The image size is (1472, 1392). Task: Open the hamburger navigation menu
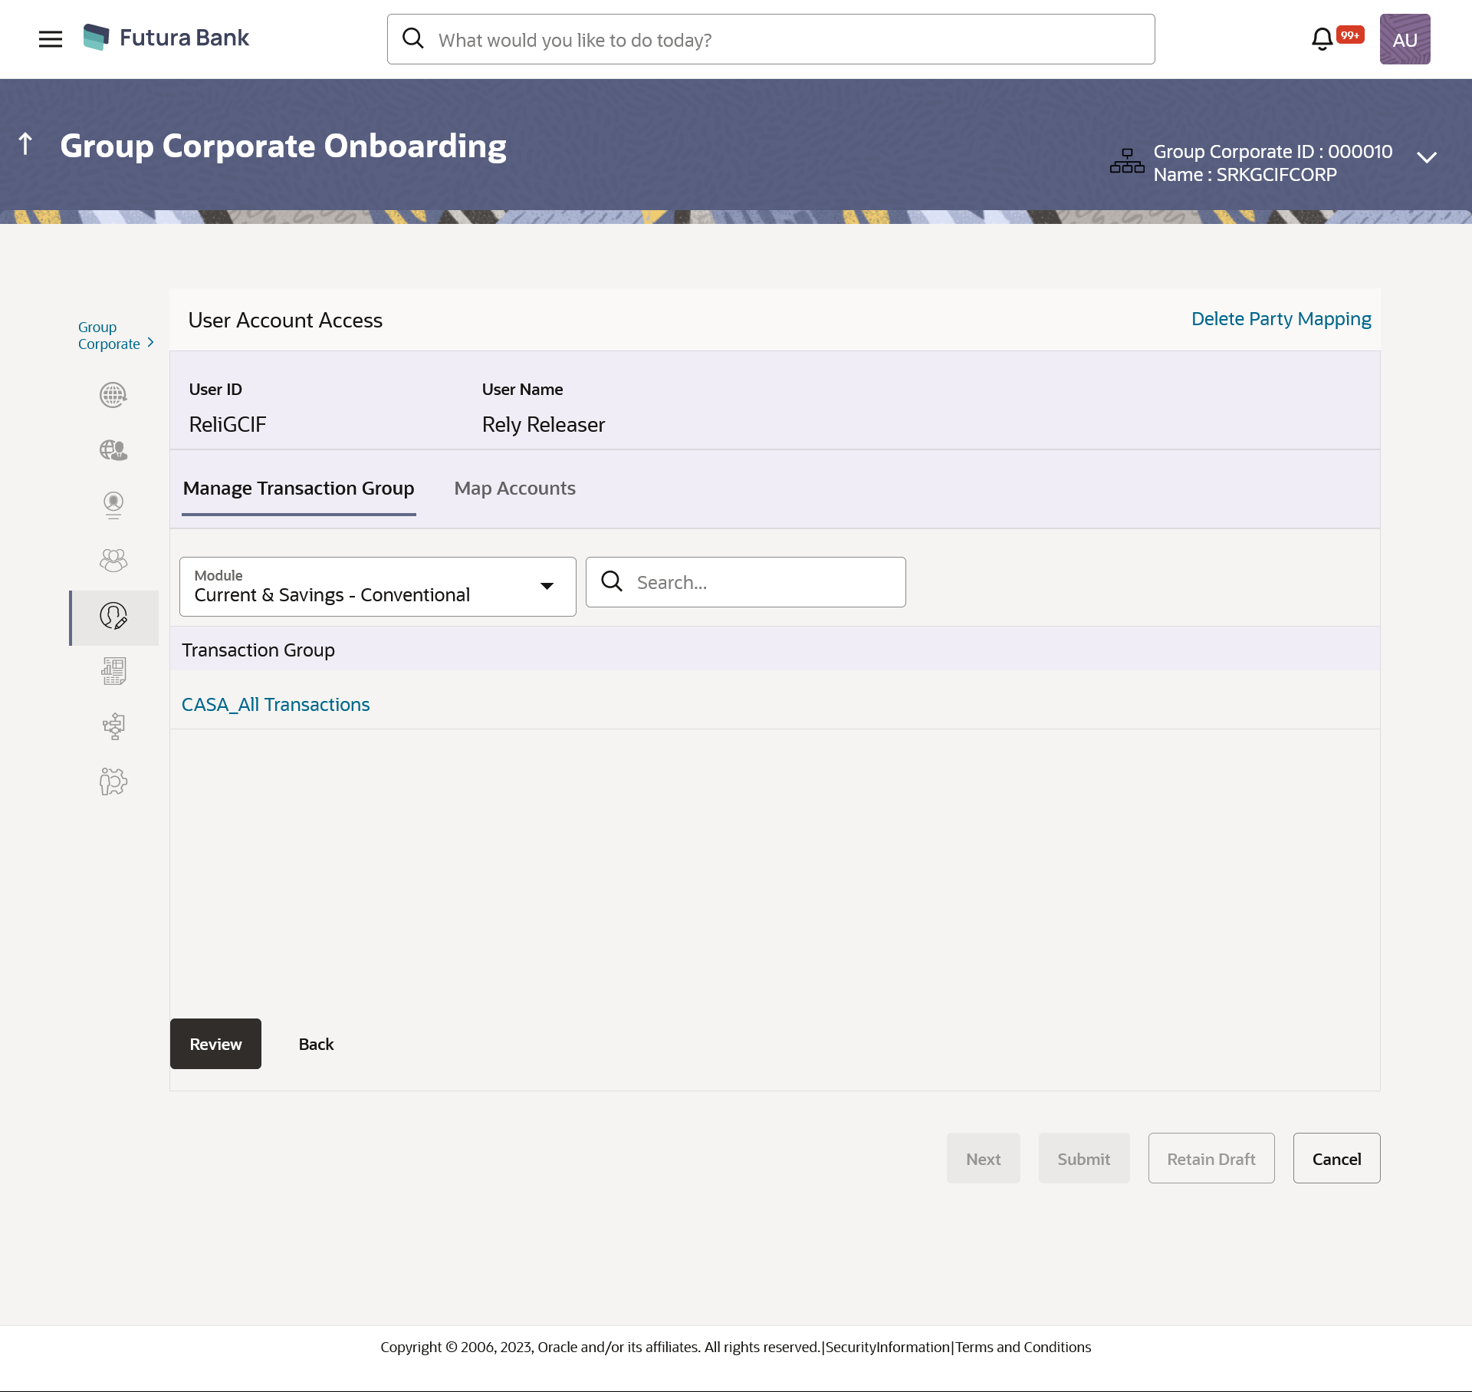[x=51, y=39]
